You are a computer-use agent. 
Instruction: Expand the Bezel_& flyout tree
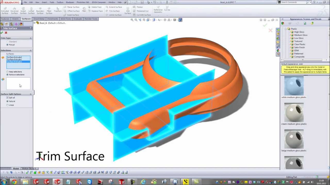(35, 23)
